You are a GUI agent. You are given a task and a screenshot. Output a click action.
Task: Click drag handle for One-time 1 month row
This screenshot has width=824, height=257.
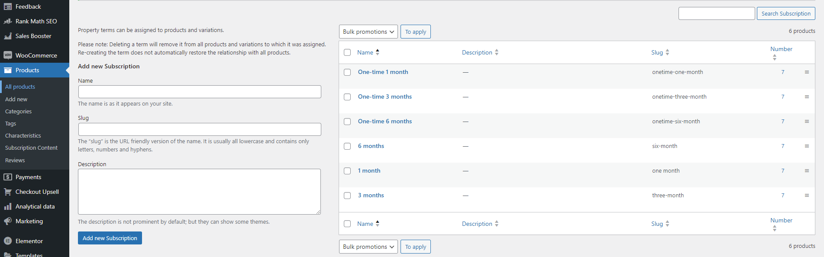[807, 72]
